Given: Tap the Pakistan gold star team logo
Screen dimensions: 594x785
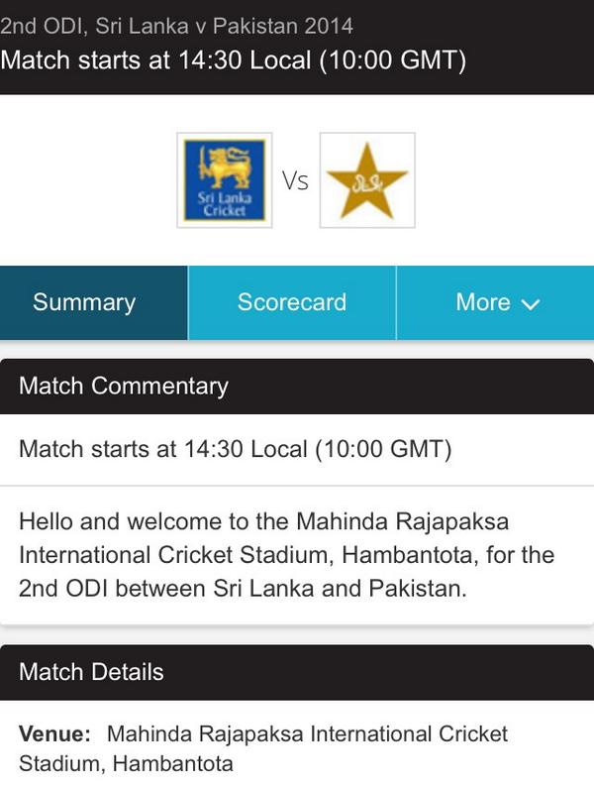Looking at the screenshot, I should click(x=367, y=180).
